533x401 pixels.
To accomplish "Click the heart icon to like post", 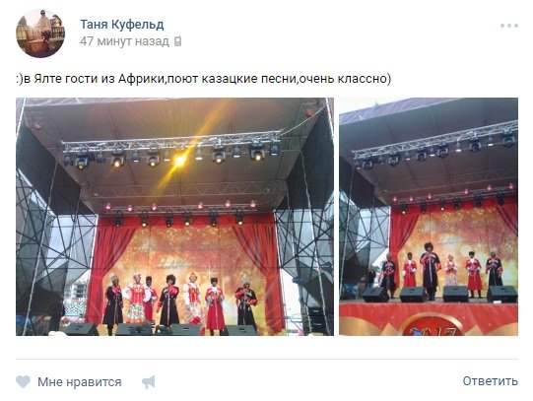I will tap(23, 382).
